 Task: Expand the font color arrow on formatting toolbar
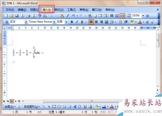click(x=144, y=22)
